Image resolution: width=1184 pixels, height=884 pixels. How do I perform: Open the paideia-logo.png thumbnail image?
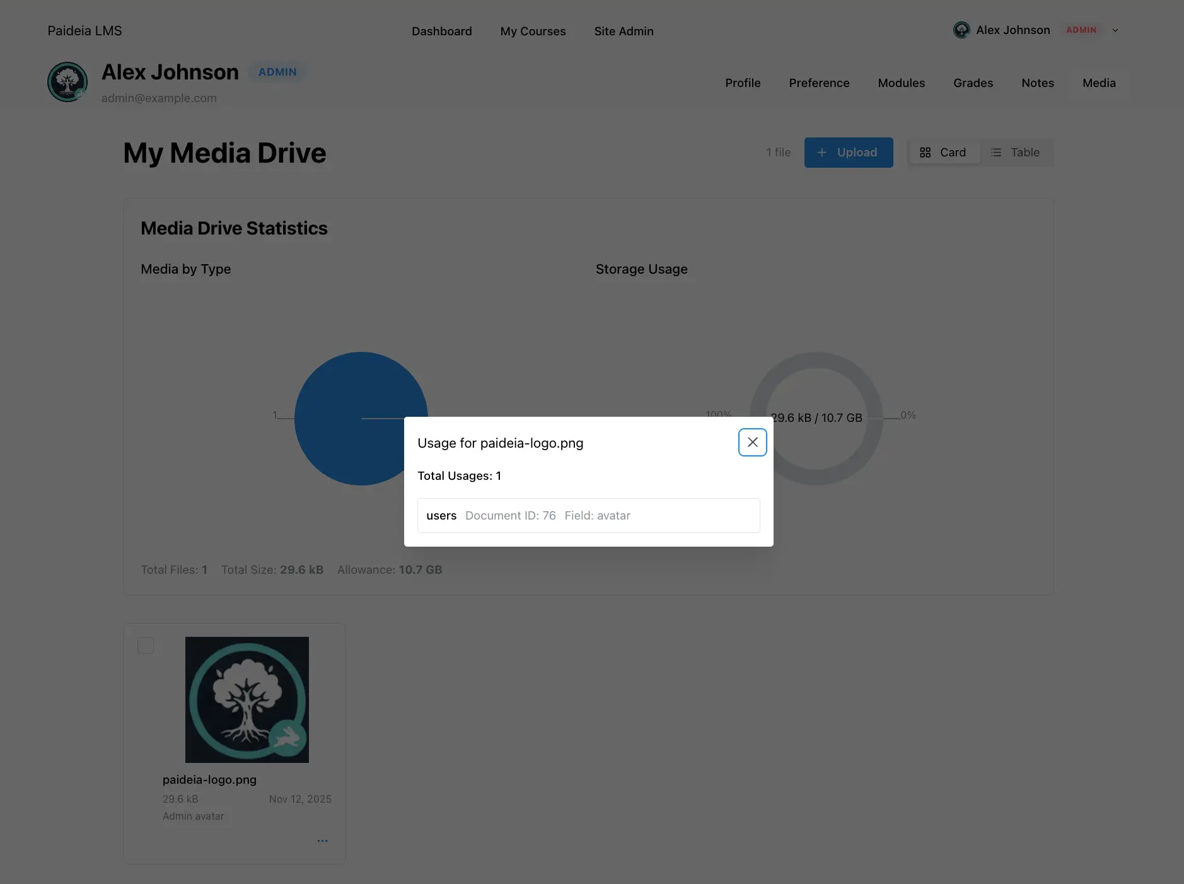(x=247, y=699)
